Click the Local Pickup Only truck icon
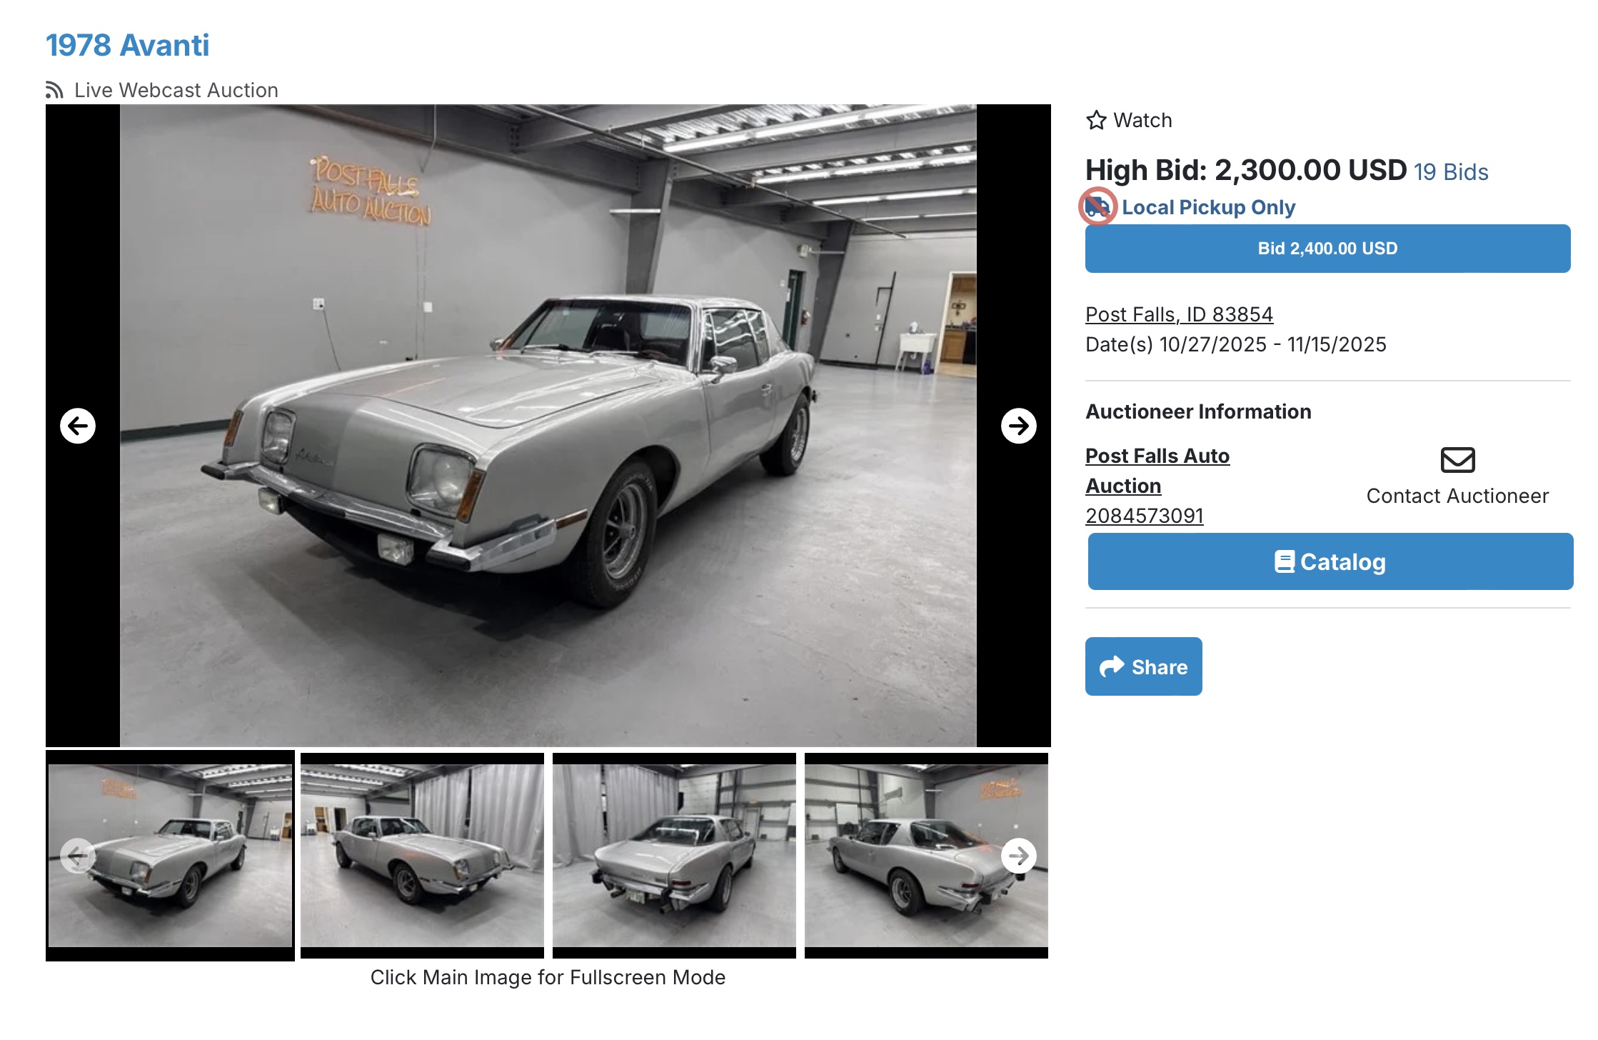 tap(1097, 206)
